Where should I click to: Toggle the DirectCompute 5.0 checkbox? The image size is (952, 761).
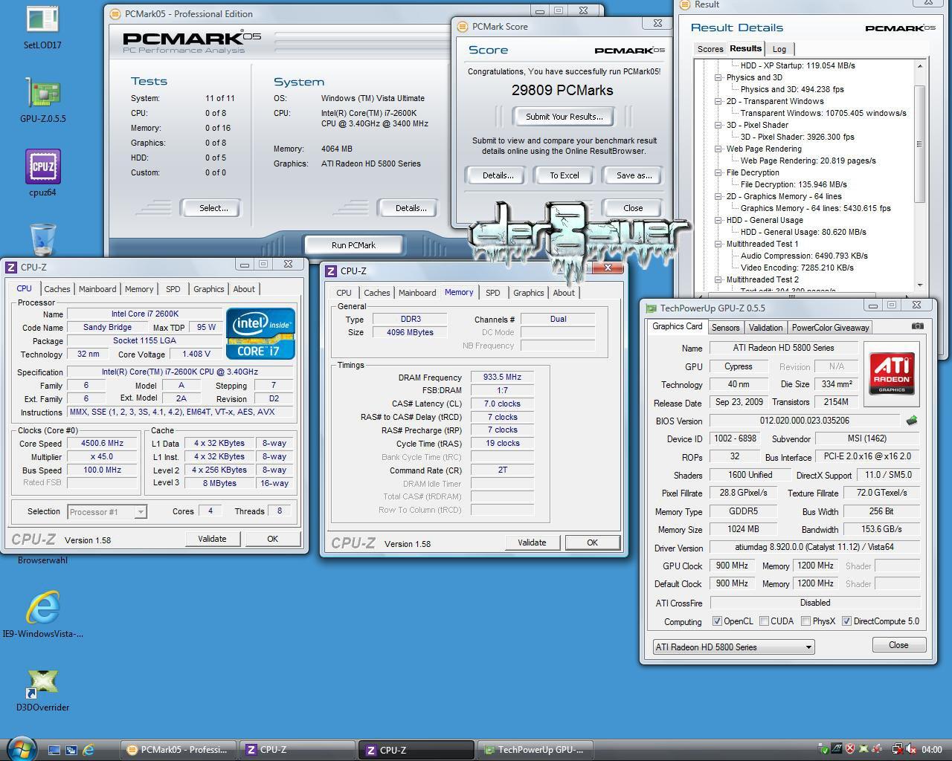846,621
